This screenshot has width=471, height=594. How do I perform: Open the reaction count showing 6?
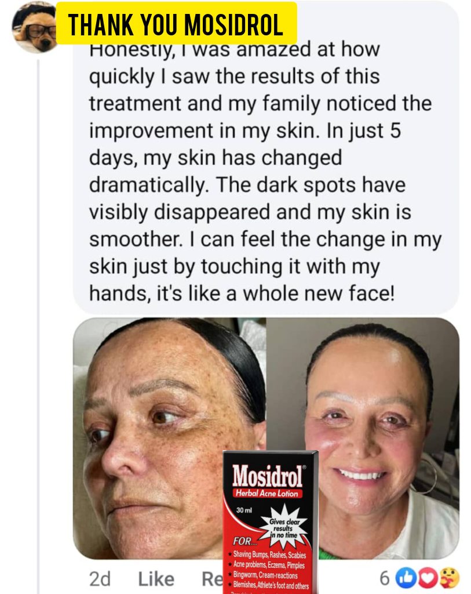(x=384, y=578)
